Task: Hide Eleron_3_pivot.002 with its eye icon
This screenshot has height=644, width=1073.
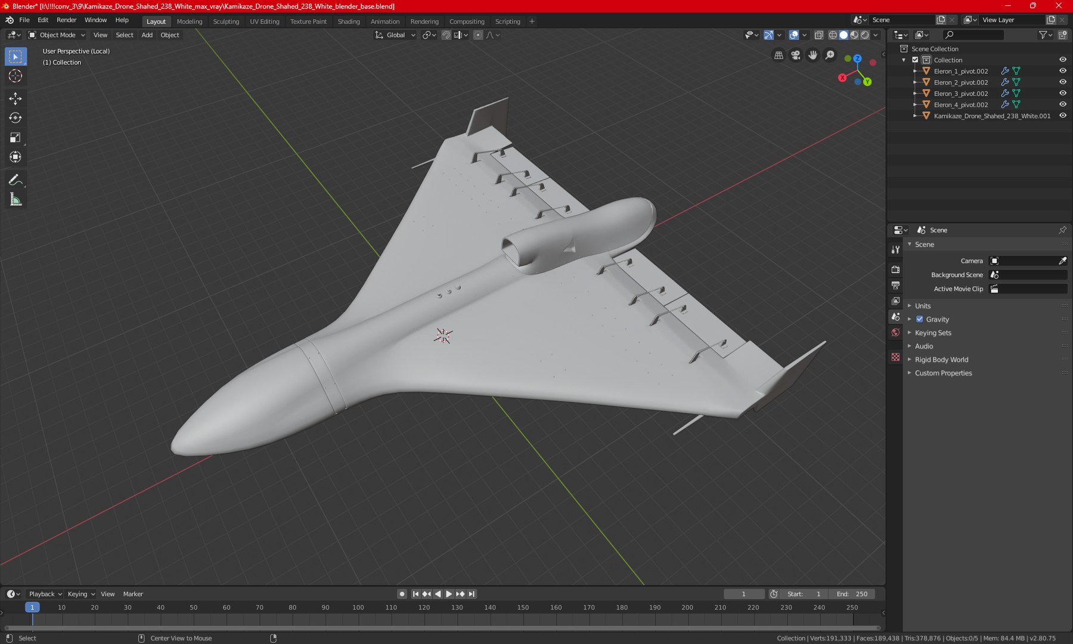Action: (x=1062, y=94)
